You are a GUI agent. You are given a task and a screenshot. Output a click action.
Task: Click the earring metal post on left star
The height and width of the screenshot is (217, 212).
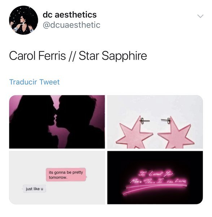144,120
